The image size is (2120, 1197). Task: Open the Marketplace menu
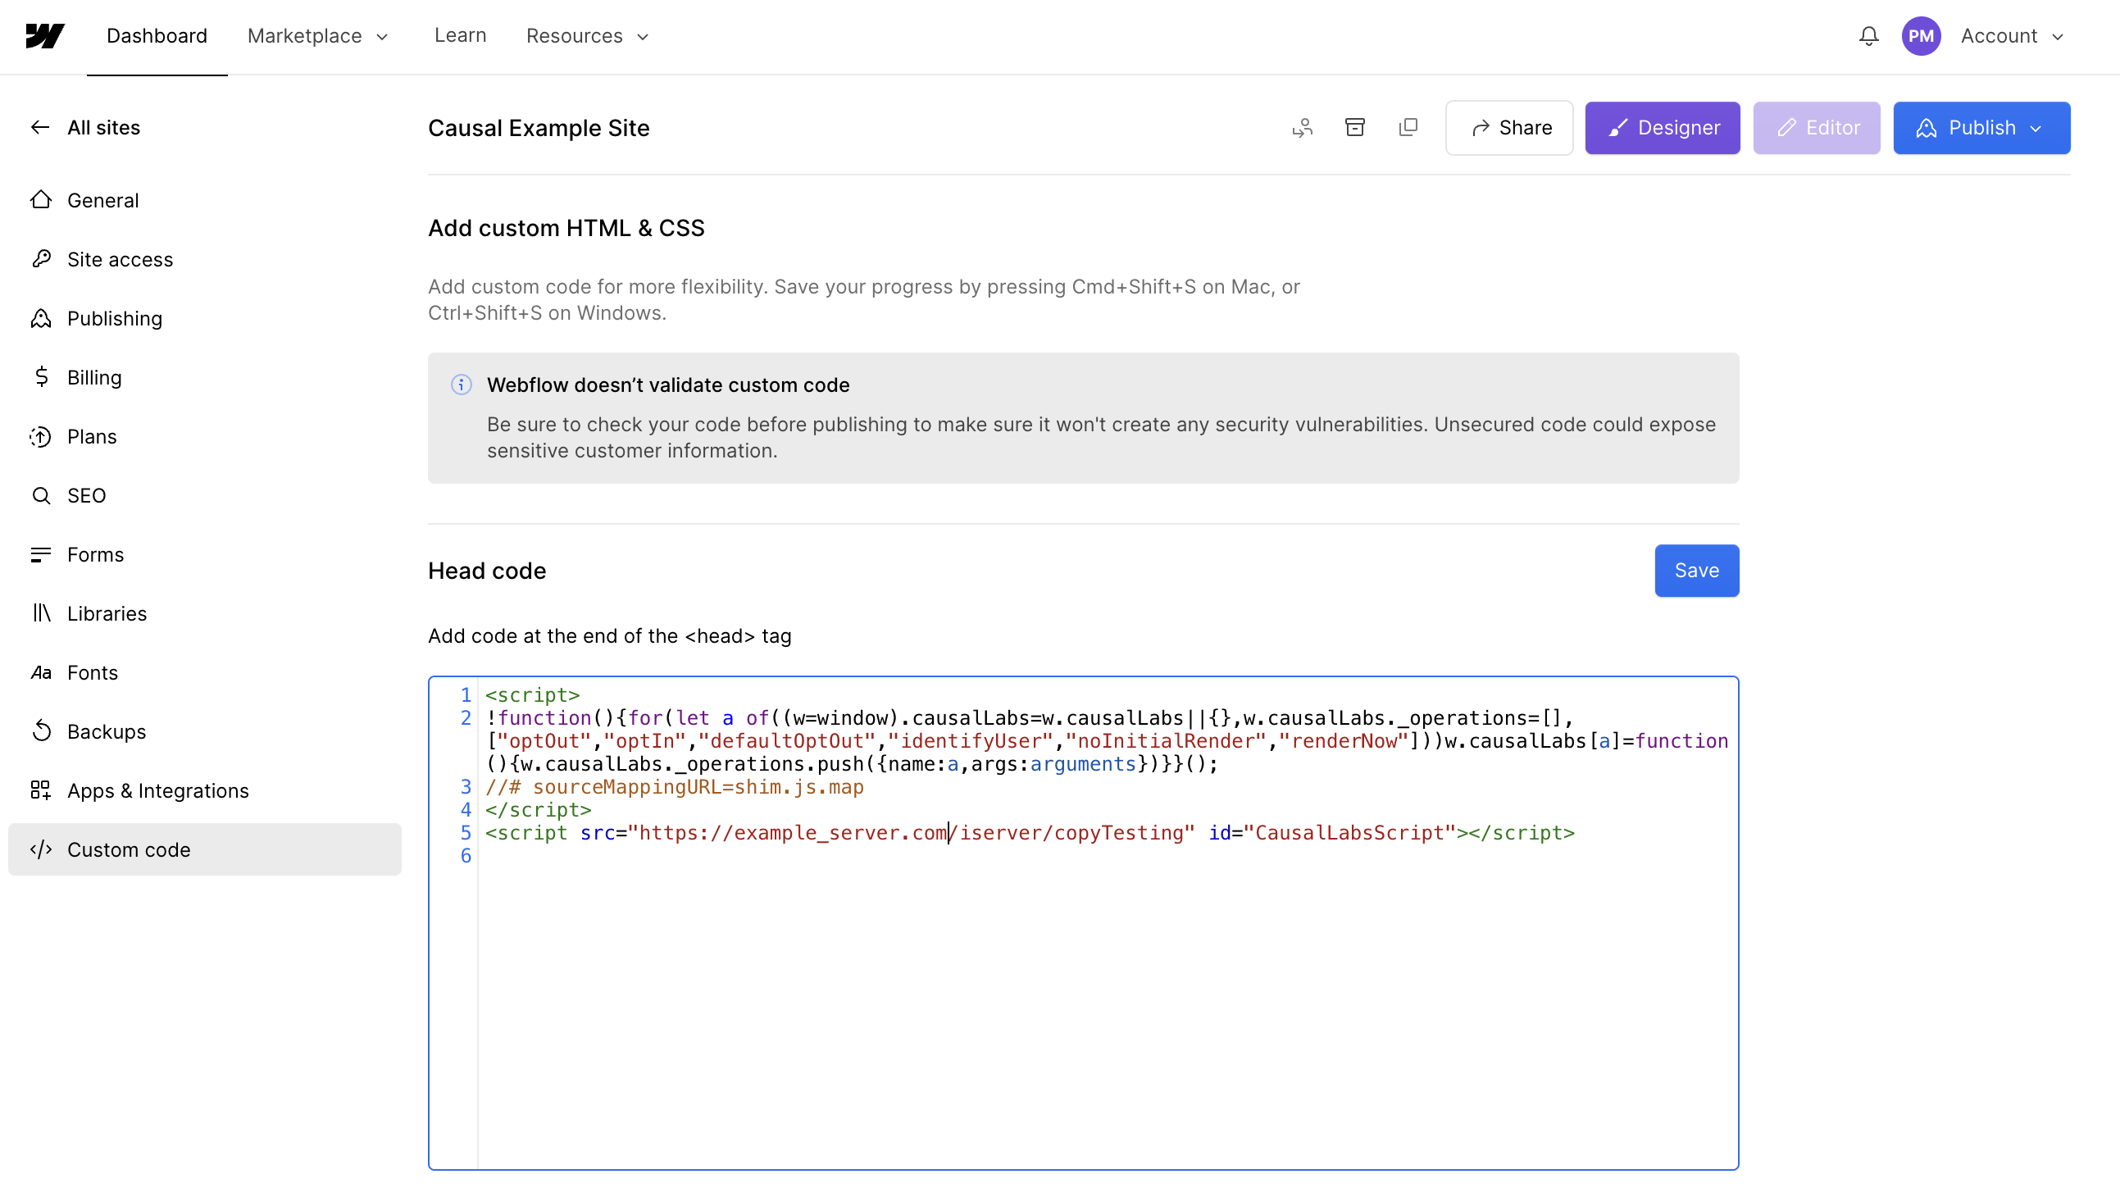coord(317,36)
